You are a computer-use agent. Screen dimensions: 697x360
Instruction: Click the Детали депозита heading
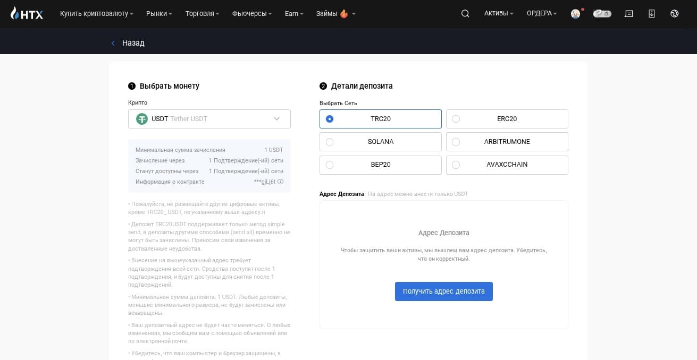click(362, 86)
